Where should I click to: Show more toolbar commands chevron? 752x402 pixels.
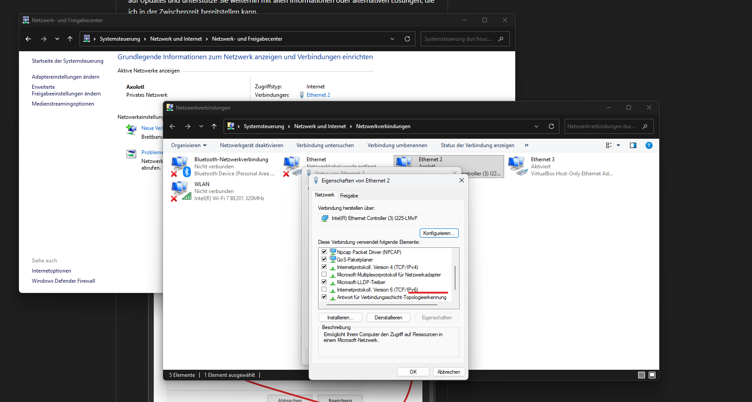click(x=526, y=145)
